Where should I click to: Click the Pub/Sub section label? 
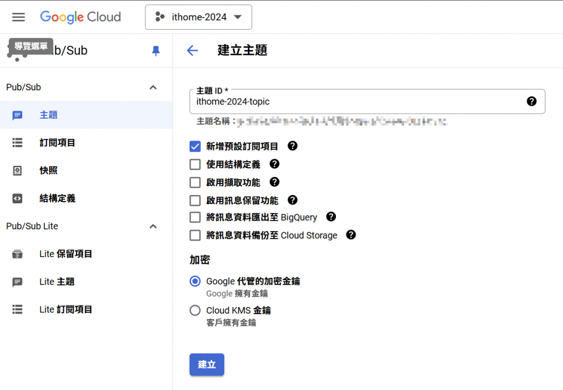click(24, 87)
